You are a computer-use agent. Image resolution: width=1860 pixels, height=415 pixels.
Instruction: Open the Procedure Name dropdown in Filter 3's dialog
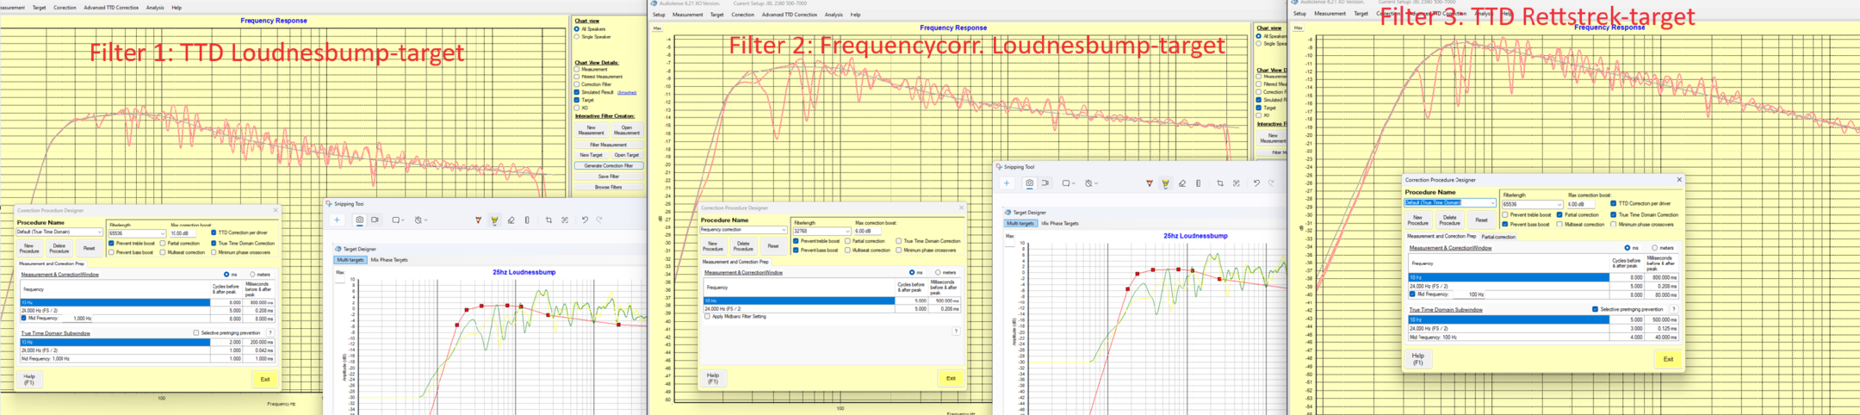[1492, 203]
